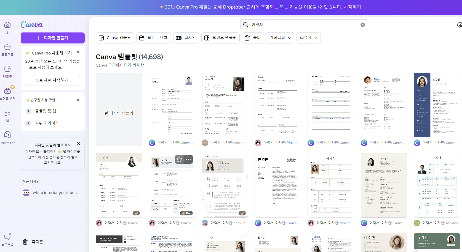Open the 휴지통 trash icon
The image size is (462, 252).
point(25,242)
